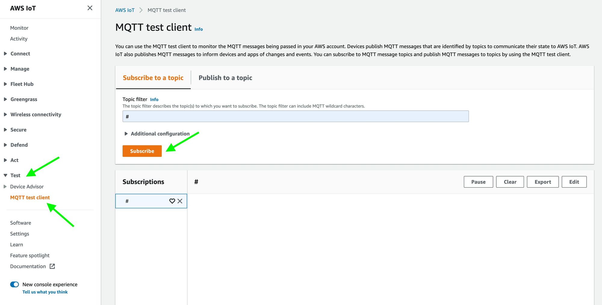Screen dimensions: 602x305
Task: Expand the Fleet Hub section
Action: click(5, 84)
